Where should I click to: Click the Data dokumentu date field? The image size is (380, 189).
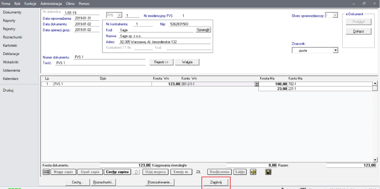pos(86,24)
